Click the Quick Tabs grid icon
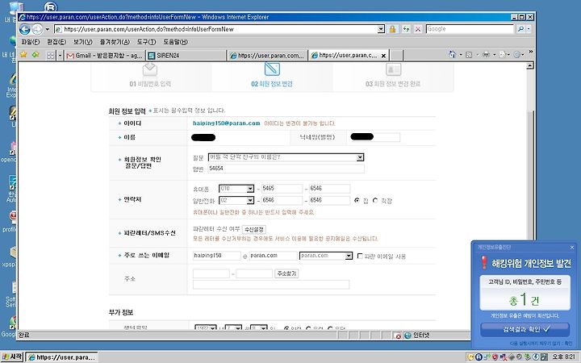Screen dimensions: 581x363 51,56
